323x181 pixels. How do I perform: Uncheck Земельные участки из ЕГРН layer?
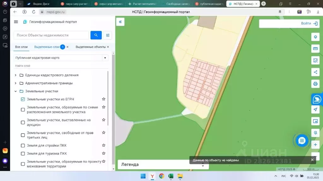[x=23, y=99]
